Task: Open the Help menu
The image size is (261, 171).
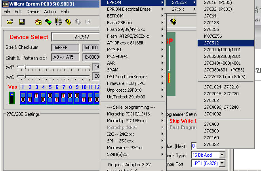Action: (65, 12)
